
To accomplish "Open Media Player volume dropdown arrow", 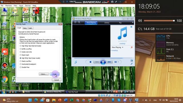I will 118,62.
